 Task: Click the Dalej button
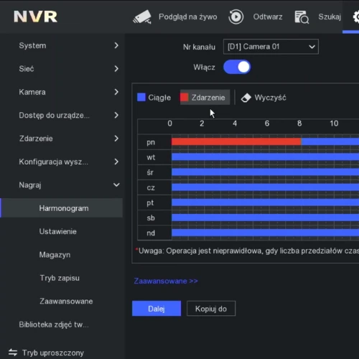pos(157,309)
